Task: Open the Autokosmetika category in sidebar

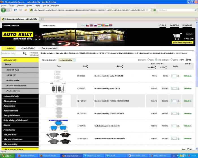Action: (x=12, y=111)
